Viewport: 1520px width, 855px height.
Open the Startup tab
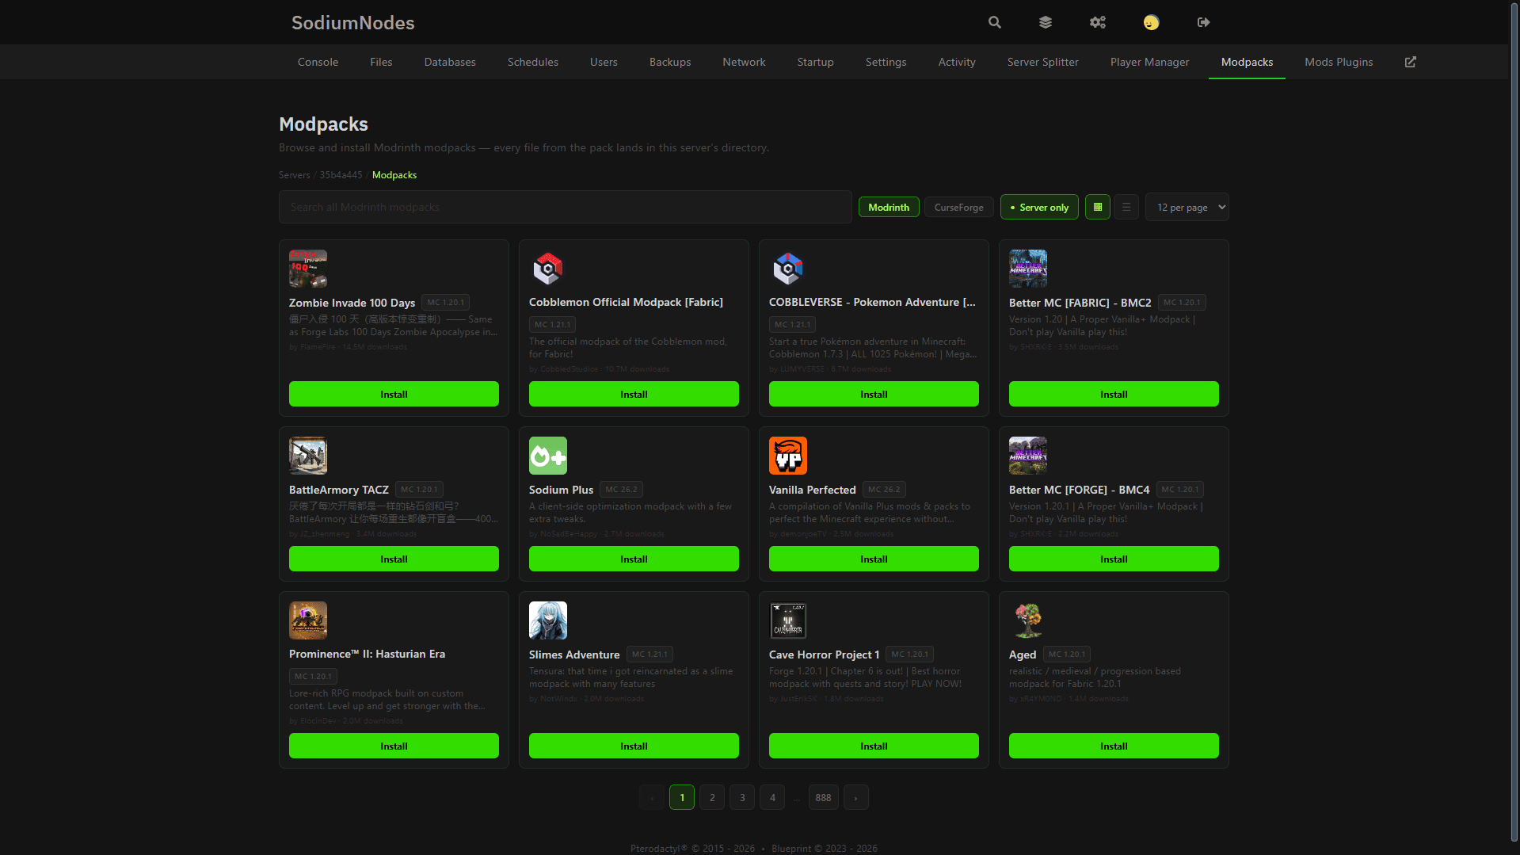[815, 62]
